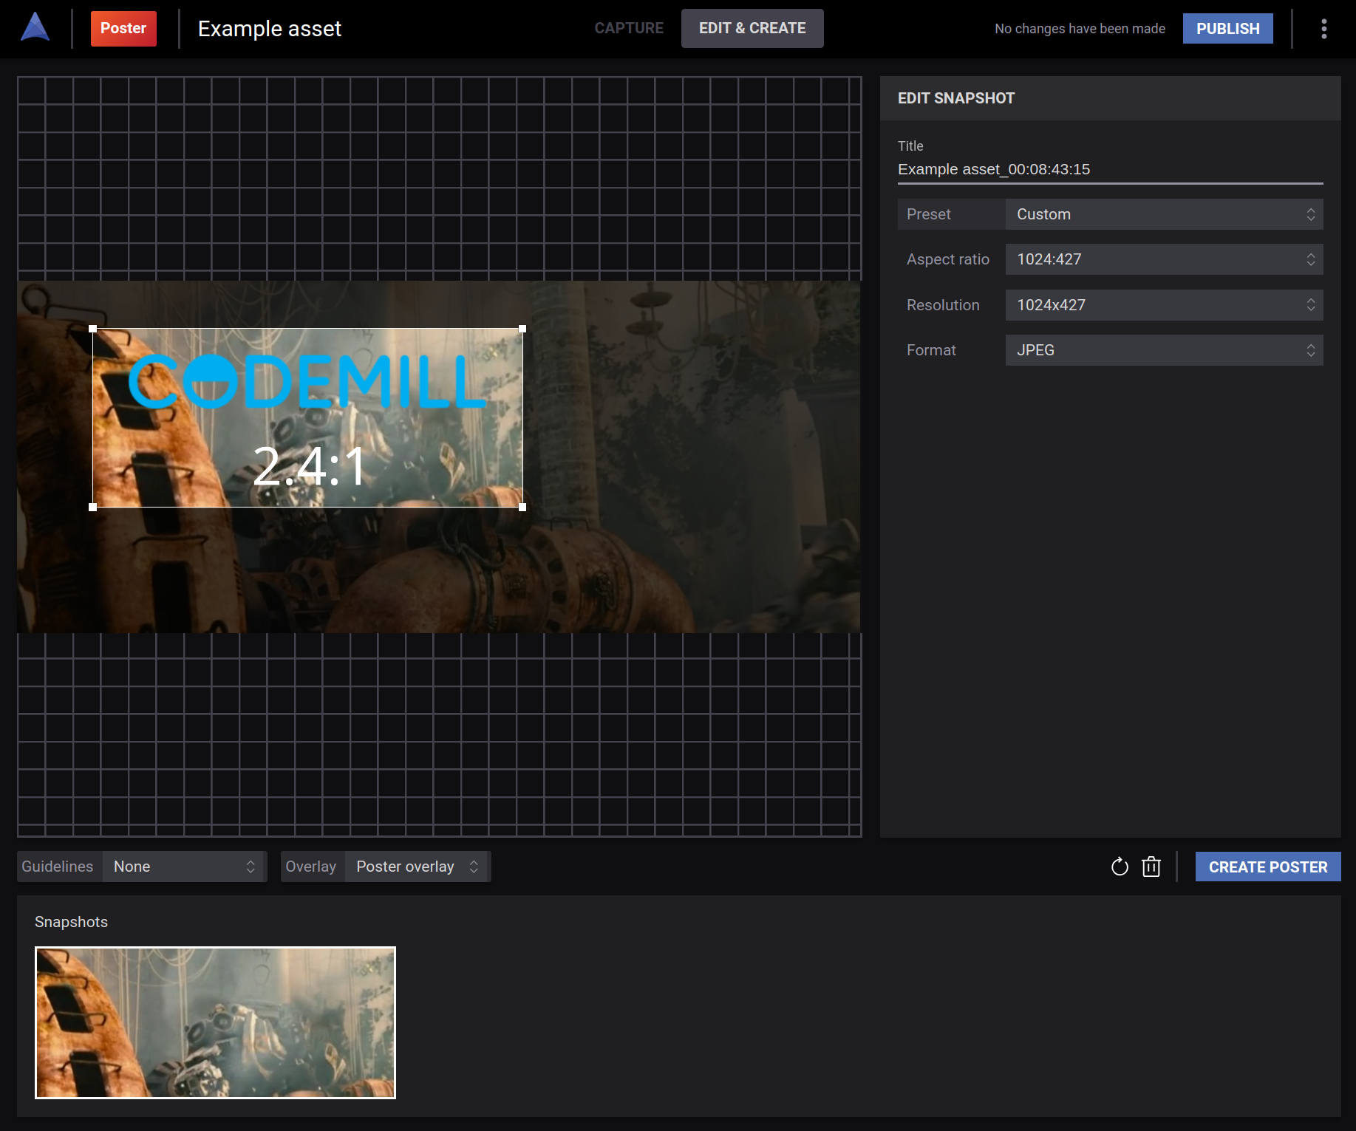
Task: Open the Aspect ratio dropdown 1024:427
Action: (1164, 259)
